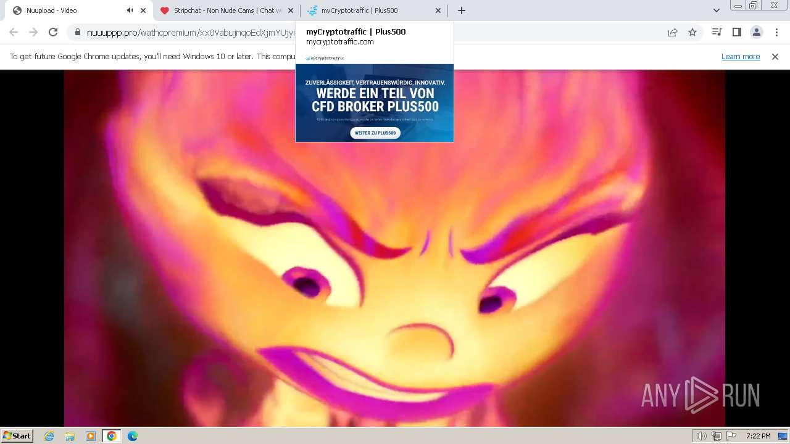Open File Explorer from taskbar
The width and height of the screenshot is (790, 444).
[x=70, y=436]
